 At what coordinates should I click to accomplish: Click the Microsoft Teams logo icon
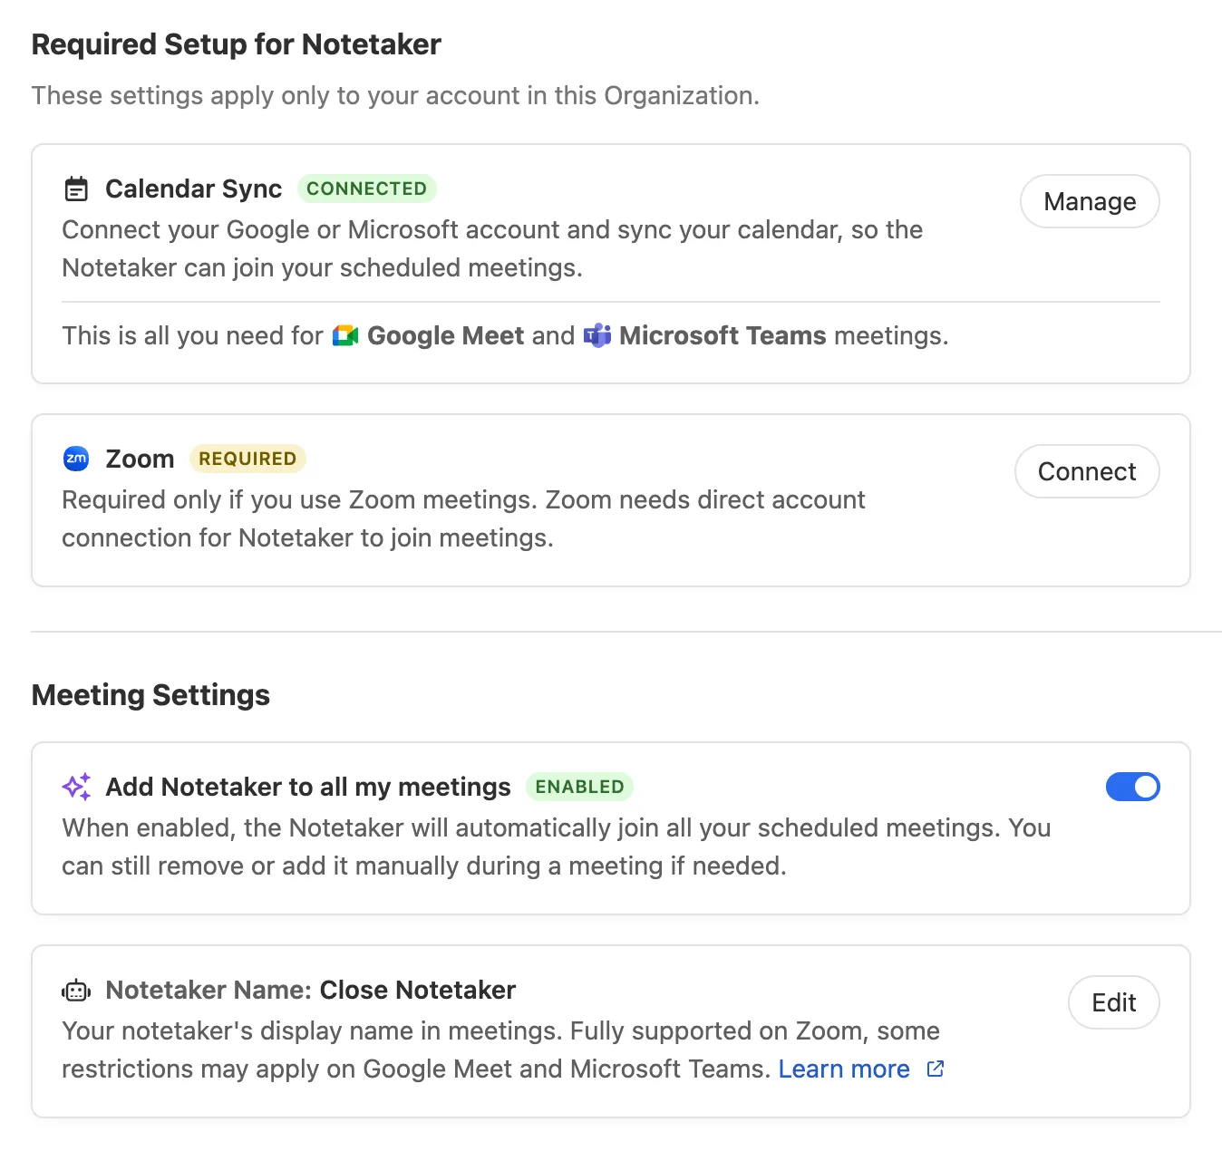(x=597, y=335)
